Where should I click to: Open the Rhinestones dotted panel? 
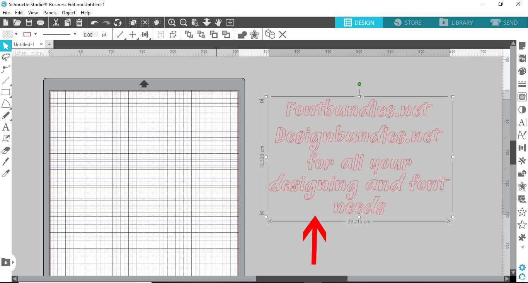click(x=522, y=212)
